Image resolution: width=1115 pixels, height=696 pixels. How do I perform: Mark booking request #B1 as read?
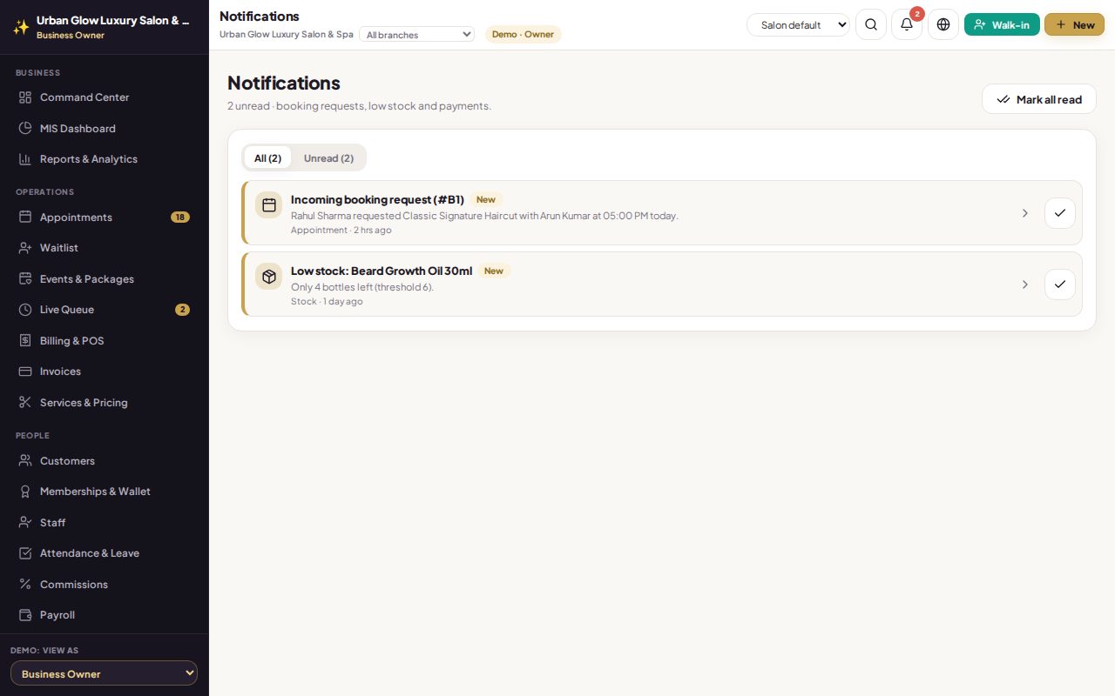click(x=1060, y=213)
